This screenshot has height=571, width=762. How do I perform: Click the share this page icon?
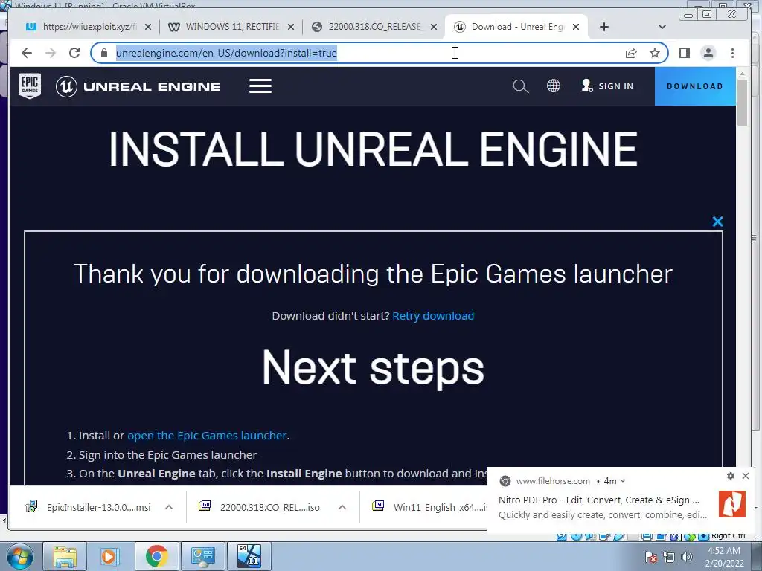[631, 53]
